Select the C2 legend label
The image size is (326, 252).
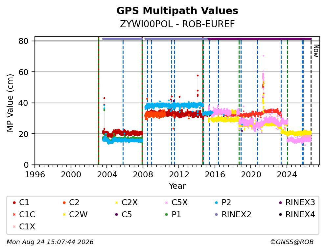74,203
